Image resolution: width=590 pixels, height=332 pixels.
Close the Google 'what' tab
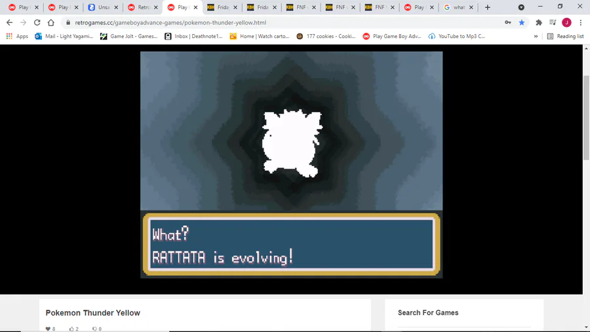click(x=471, y=7)
